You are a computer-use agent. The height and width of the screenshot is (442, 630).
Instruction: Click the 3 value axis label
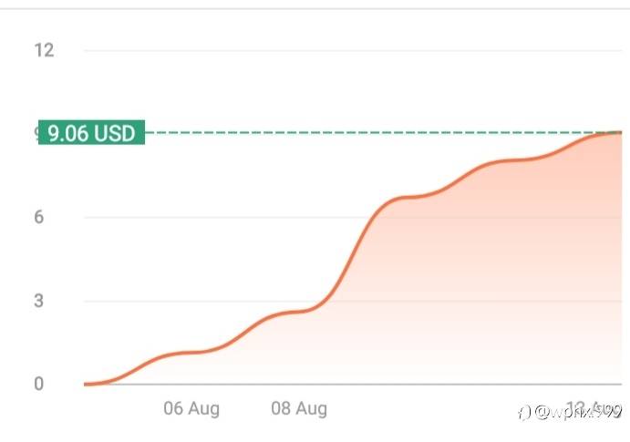point(39,301)
